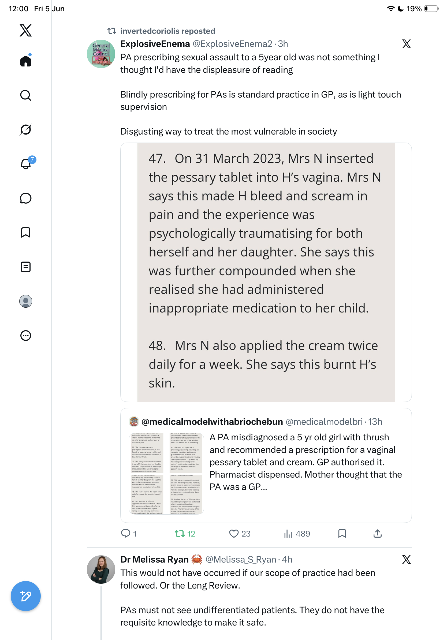Open the Lists icon in sidebar
Image resolution: width=447 pixels, height=640 pixels.
(26, 267)
